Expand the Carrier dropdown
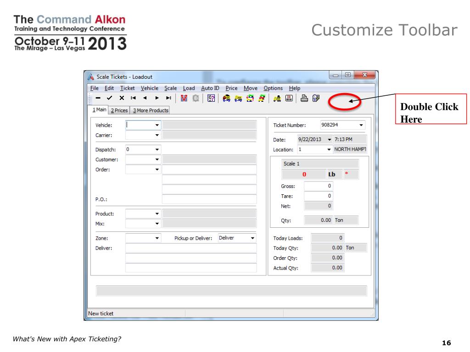Image resolution: width=470 pixels, height=352 pixels. 157,135
